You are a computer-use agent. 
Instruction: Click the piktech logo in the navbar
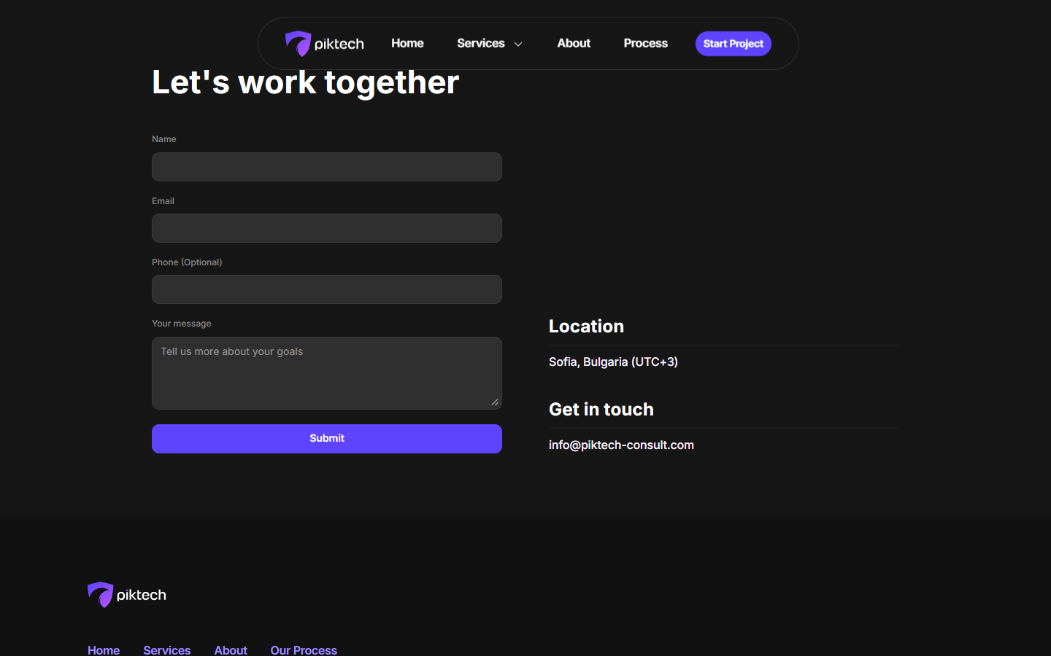pyautogui.click(x=324, y=44)
